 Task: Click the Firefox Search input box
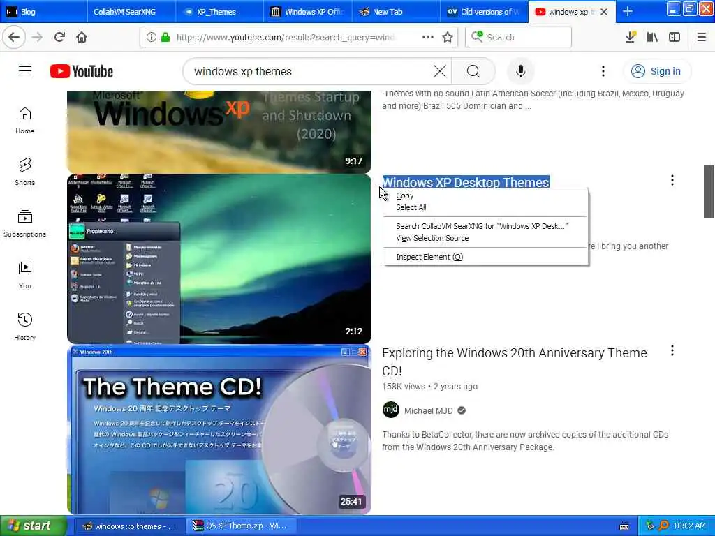tap(519, 38)
